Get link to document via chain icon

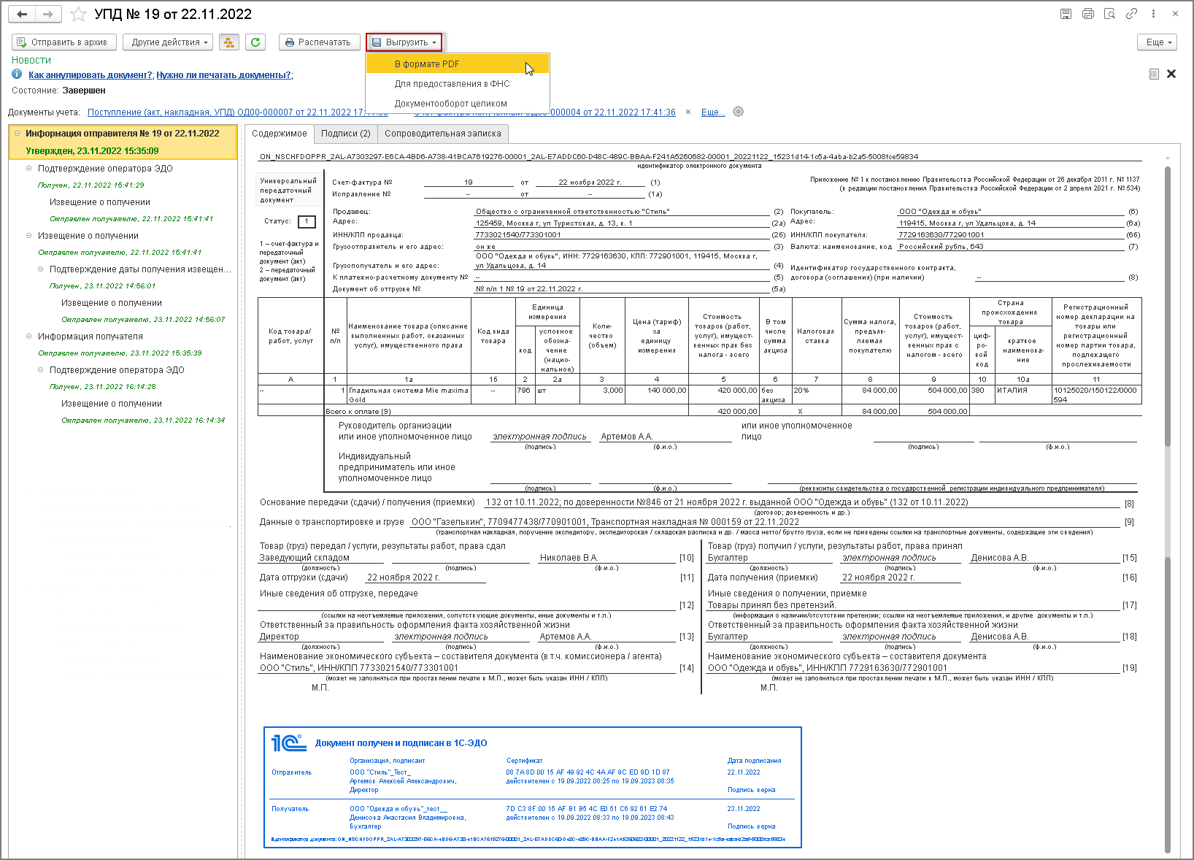coord(1131,14)
